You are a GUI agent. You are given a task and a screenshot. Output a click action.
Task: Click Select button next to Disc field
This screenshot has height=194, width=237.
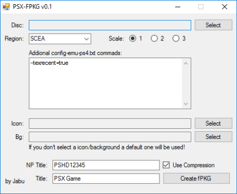pyautogui.click(x=214, y=25)
